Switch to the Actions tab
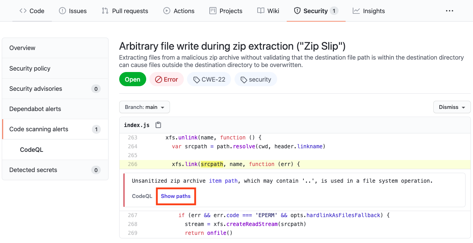 179,11
